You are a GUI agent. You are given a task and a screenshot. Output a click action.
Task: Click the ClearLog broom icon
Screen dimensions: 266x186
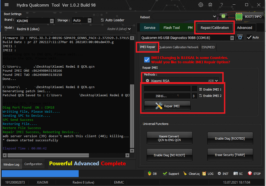[185, 173]
